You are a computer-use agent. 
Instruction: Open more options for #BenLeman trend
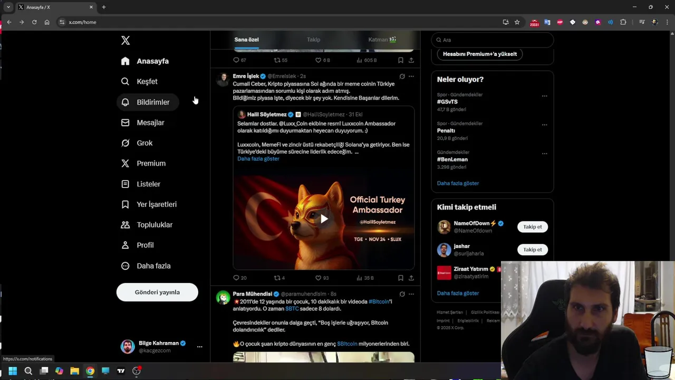click(x=544, y=154)
